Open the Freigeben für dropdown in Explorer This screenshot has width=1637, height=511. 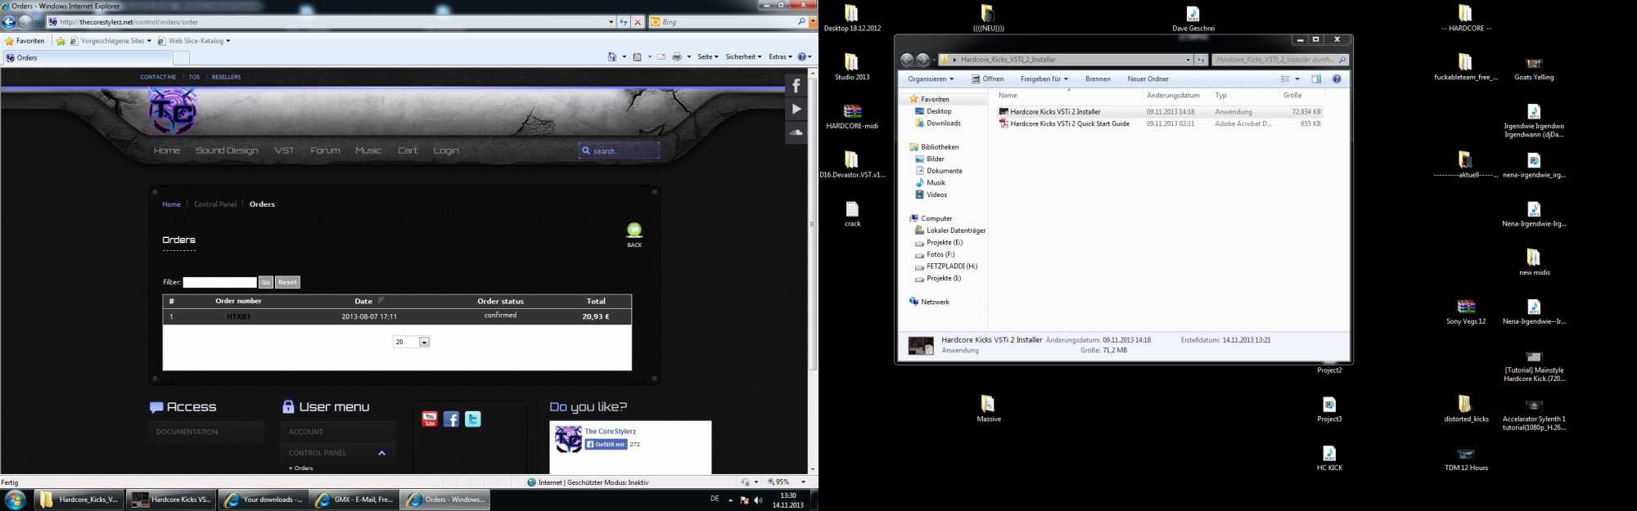point(1044,79)
